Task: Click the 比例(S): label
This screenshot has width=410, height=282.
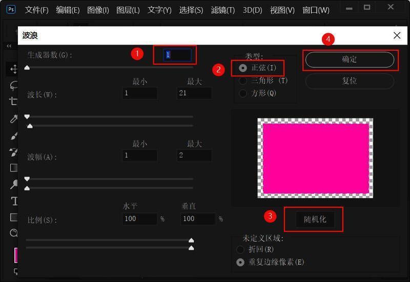Action: pyautogui.click(x=42, y=220)
